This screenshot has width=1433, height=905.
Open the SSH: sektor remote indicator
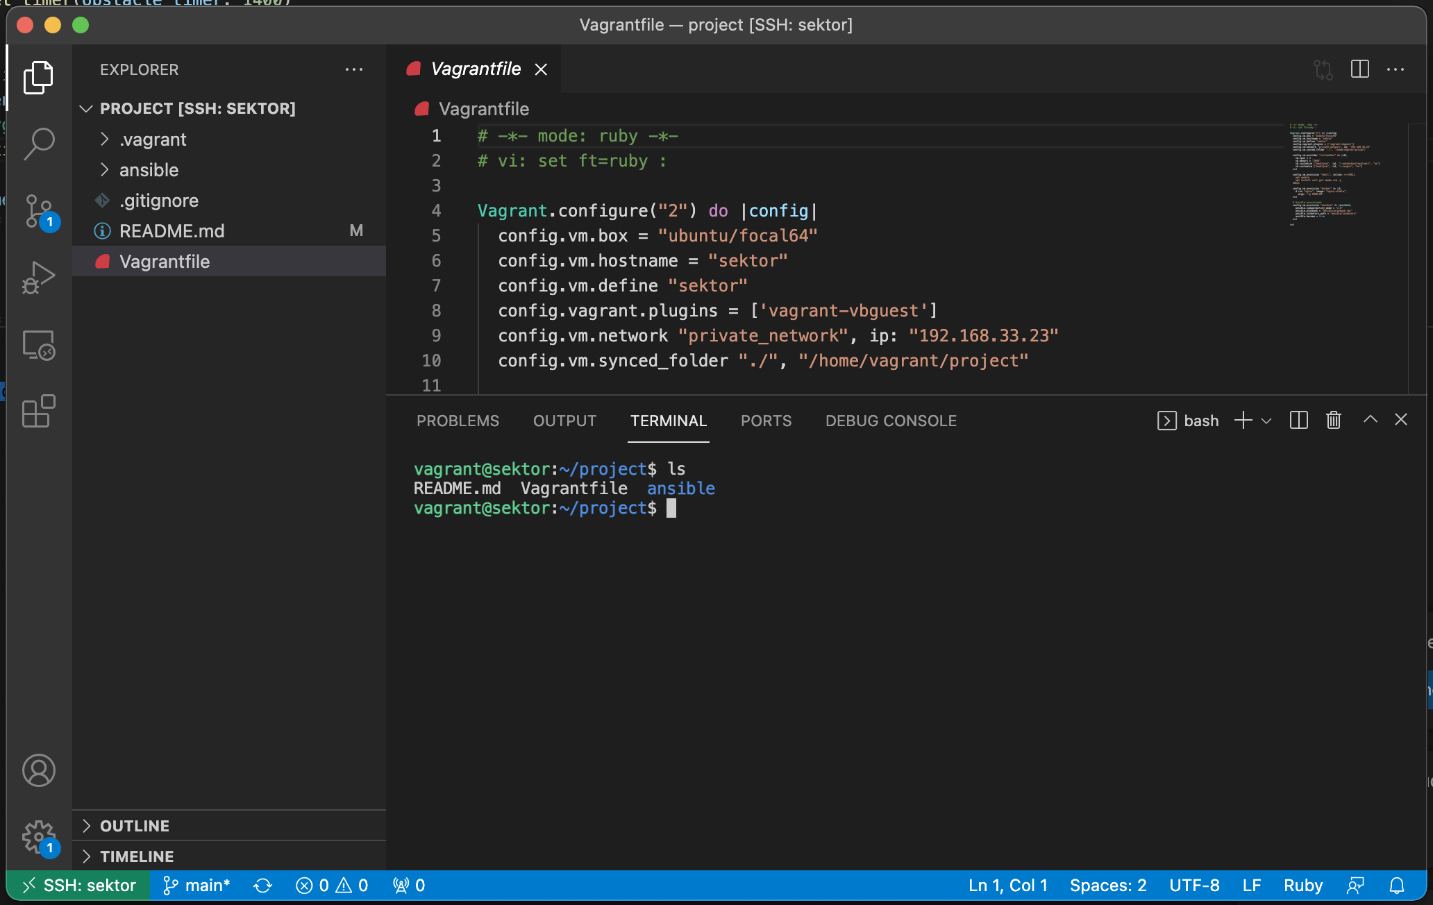pos(78,886)
